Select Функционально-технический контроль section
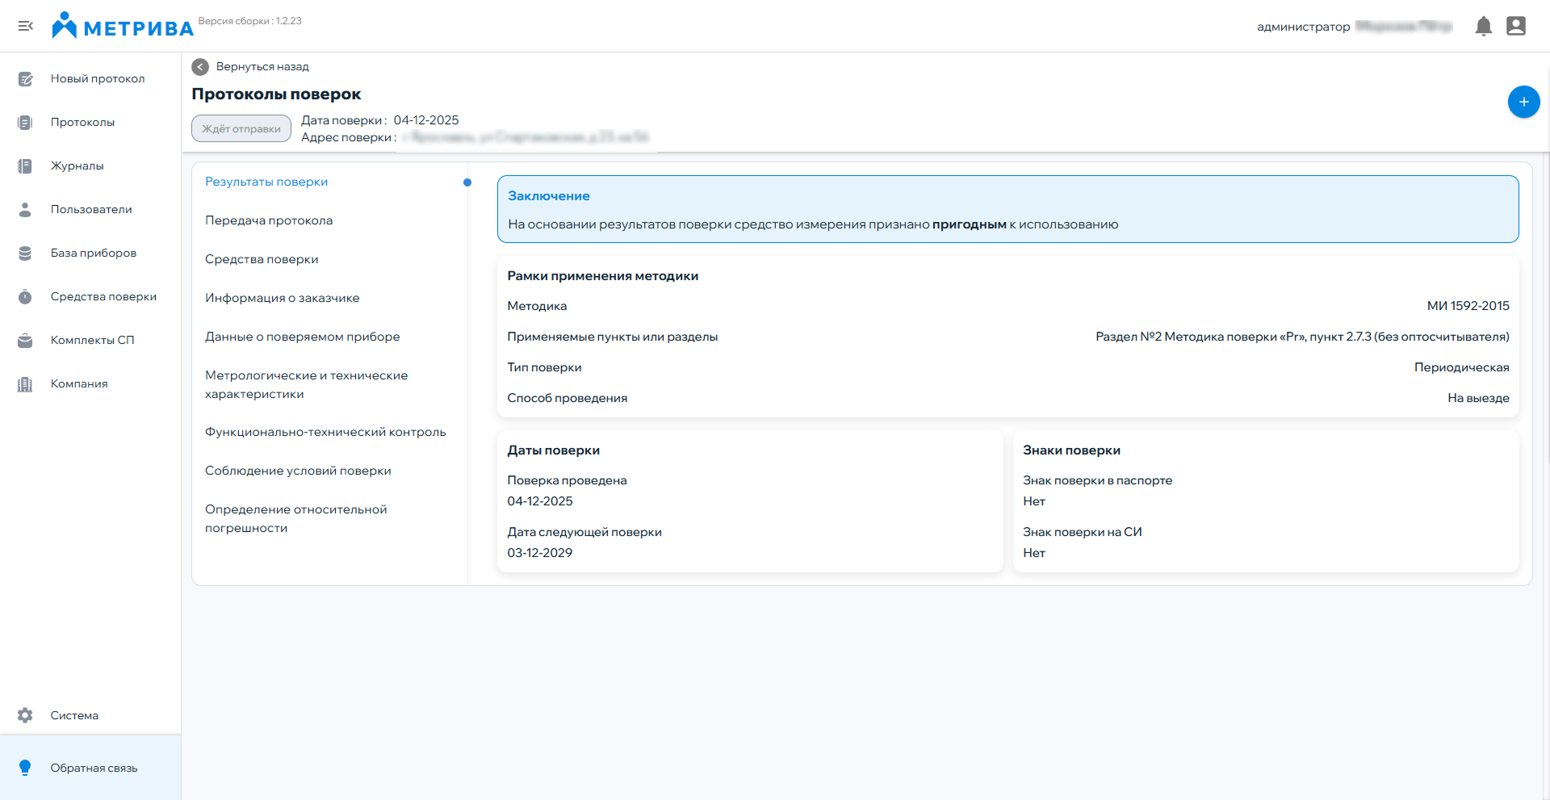The image size is (1550, 800). coord(325,431)
